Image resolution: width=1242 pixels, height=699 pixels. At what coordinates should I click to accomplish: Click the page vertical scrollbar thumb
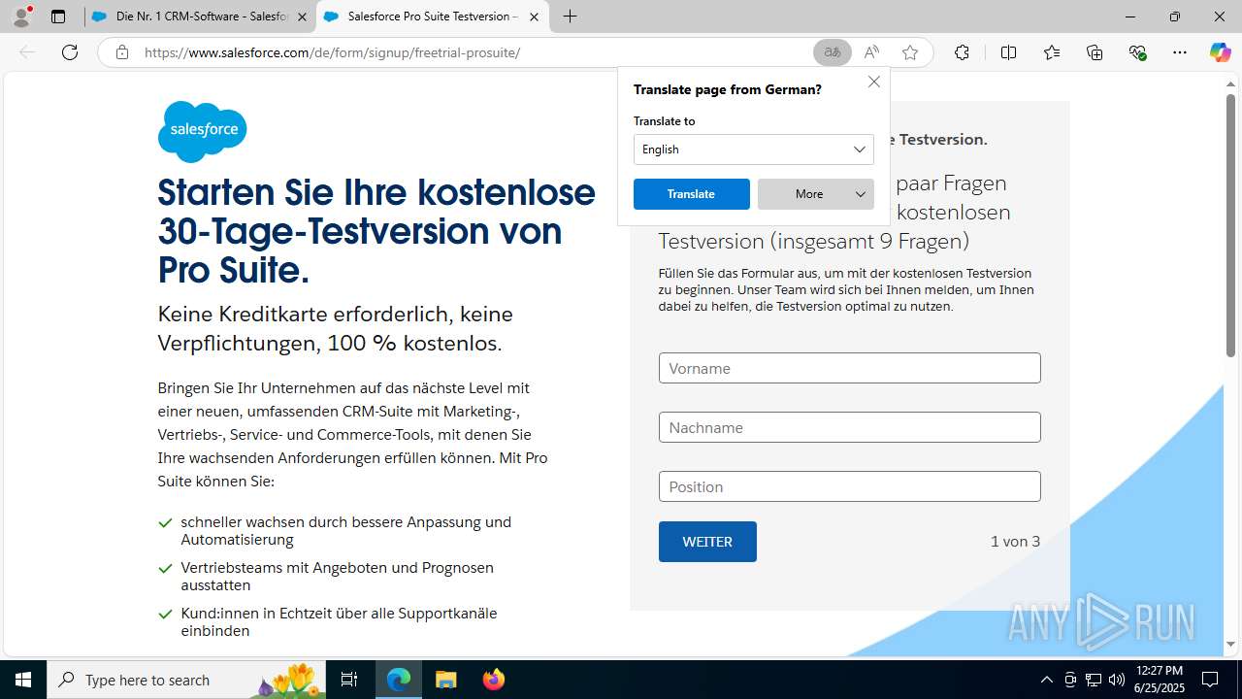point(1230,224)
